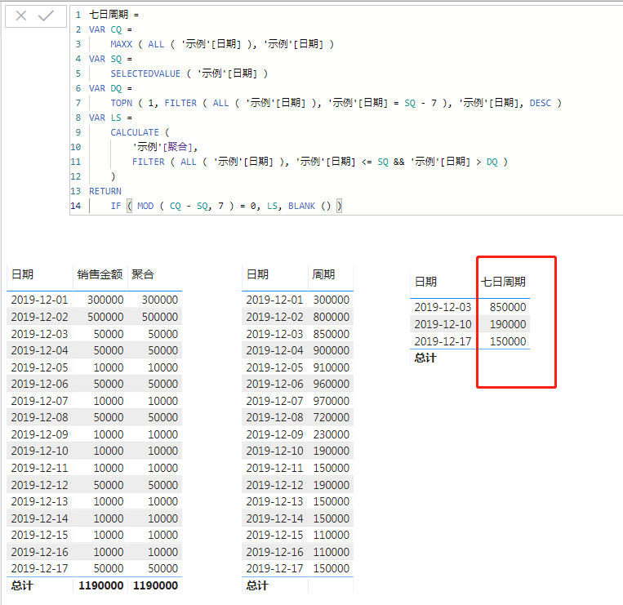The height and width of the screenshot is (605, 623).
Task: Click the 850000 value under 七日周期
Action: tap(508, 307)
